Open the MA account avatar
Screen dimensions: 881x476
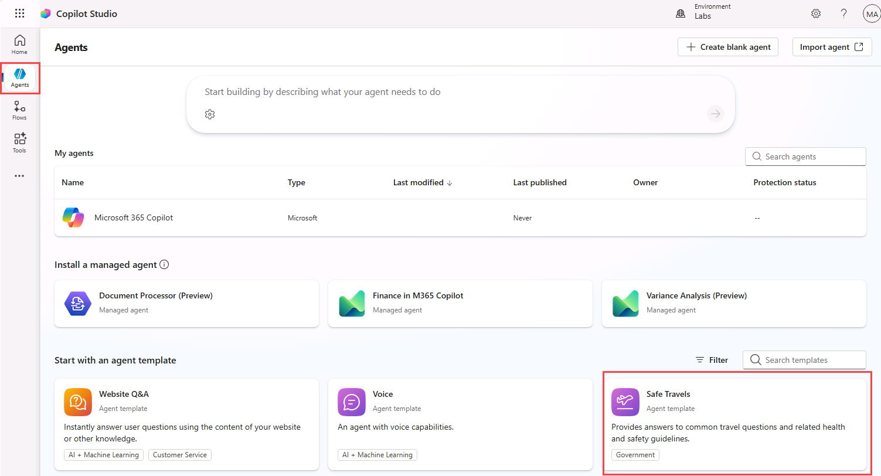point(872,13)
